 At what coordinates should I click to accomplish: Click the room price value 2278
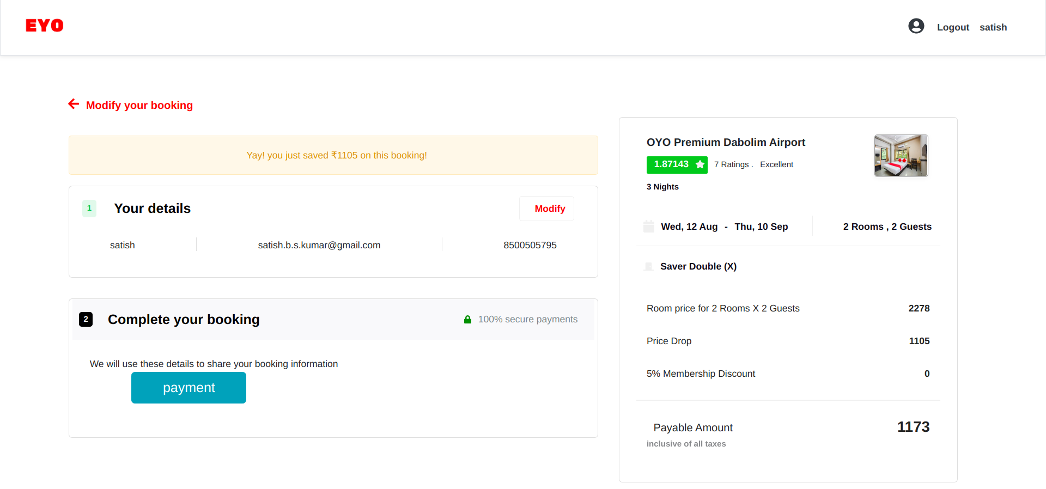pyautogui.click(x=919, y=308)
